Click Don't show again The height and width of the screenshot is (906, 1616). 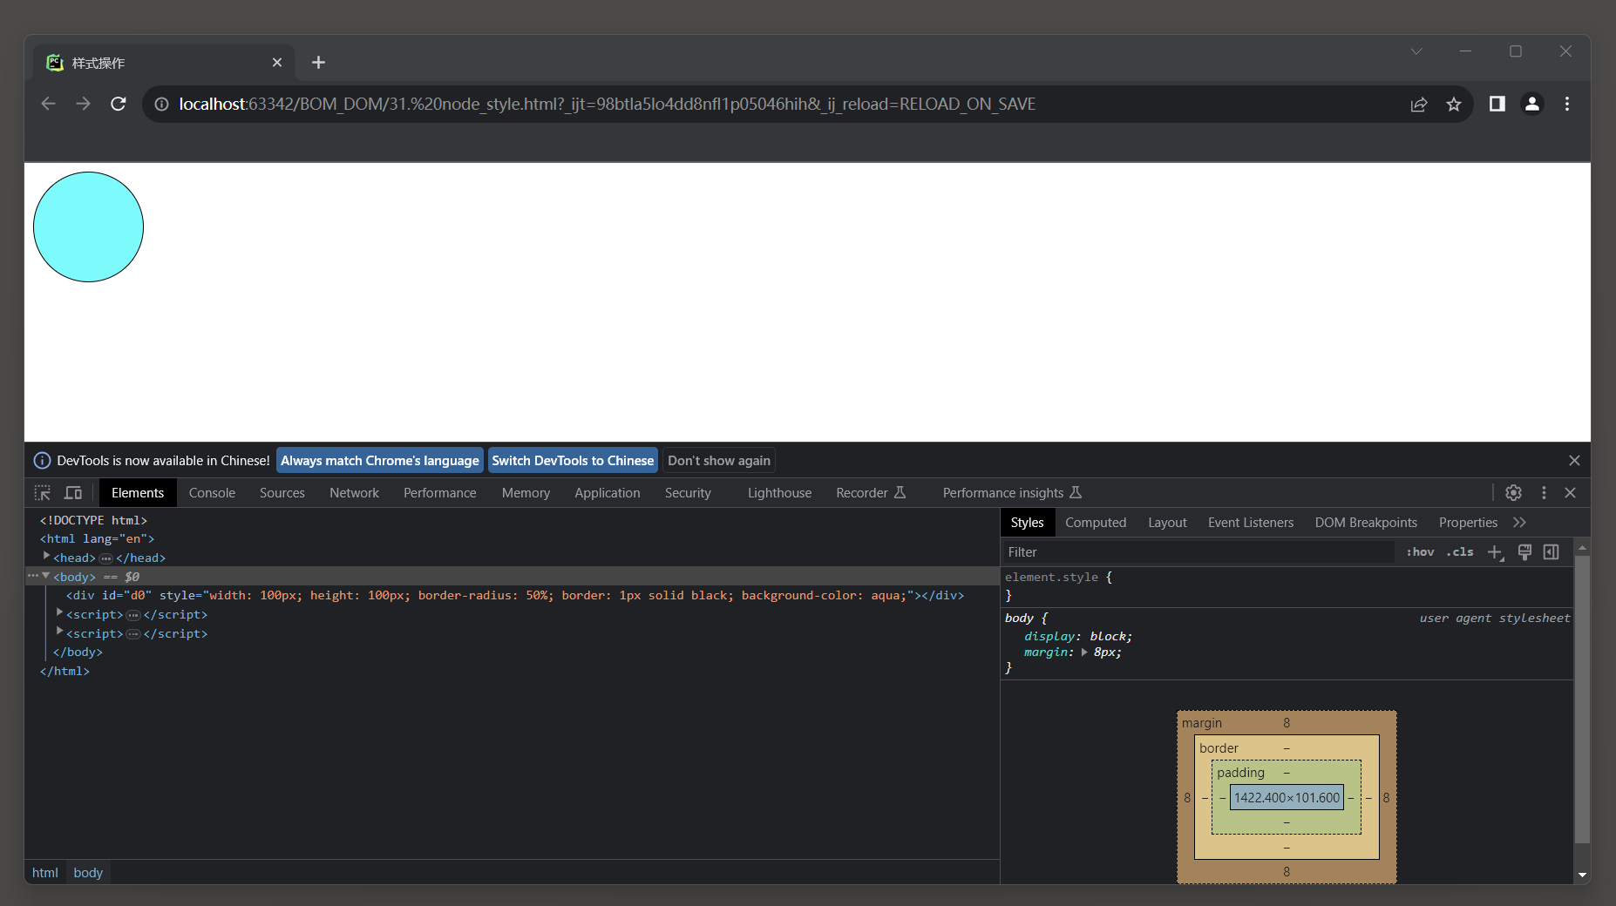coord(719,461)
